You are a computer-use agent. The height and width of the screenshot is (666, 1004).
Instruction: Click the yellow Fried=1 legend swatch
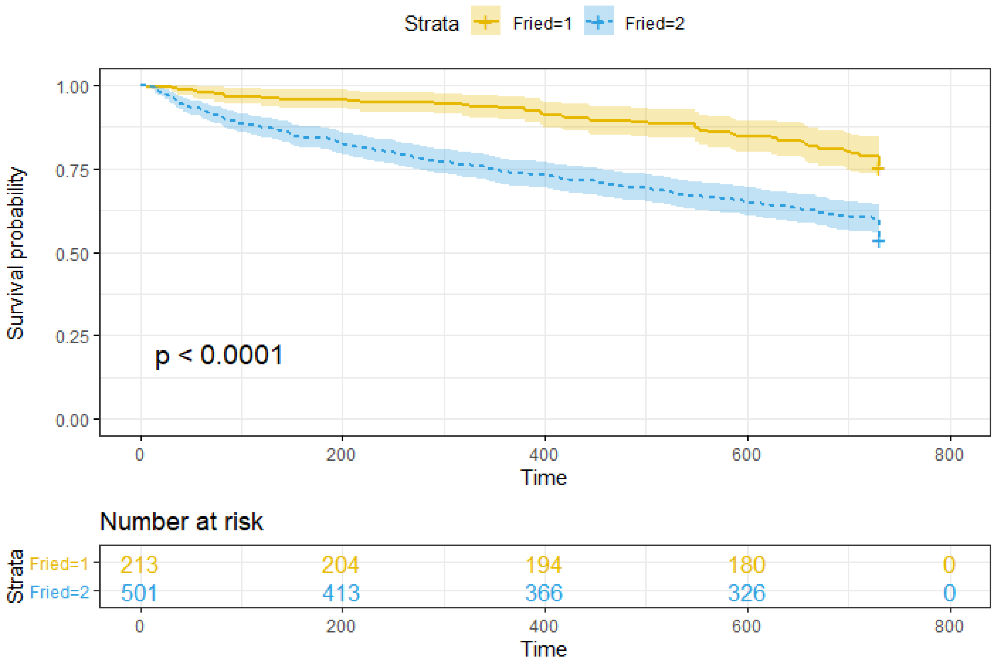point(485,21)
